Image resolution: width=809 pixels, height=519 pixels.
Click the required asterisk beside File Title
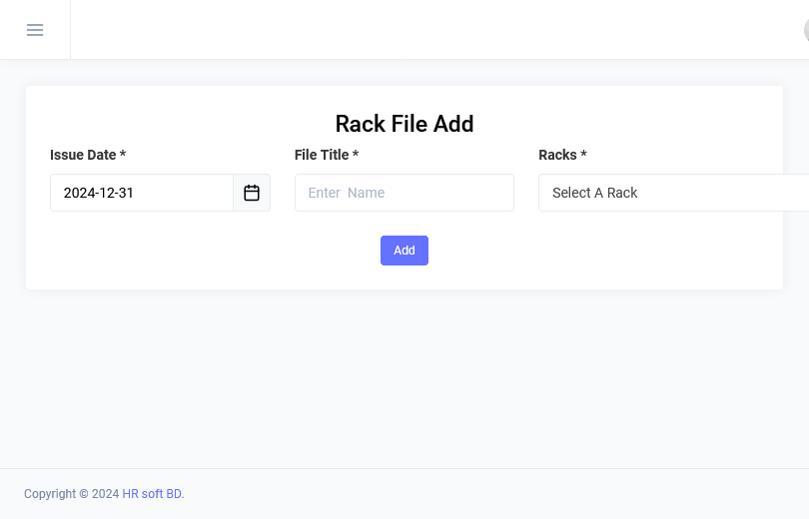tap(356, 156)
